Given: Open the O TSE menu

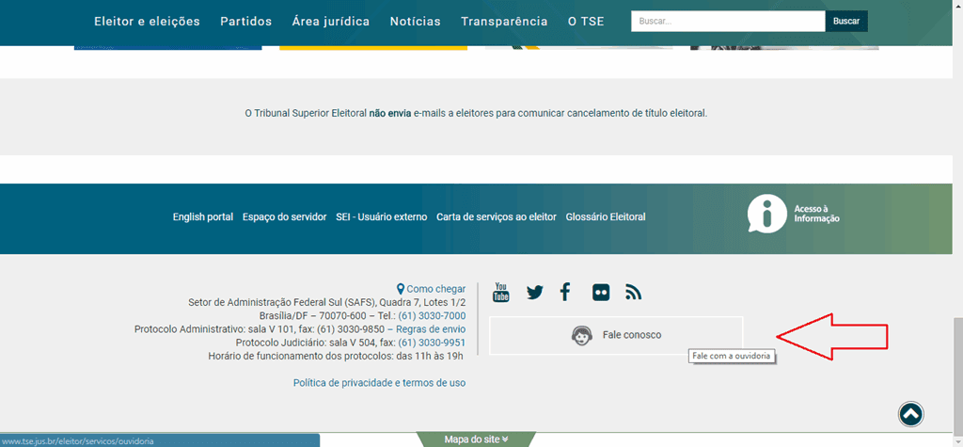Looking at the screenshot, I should coord(586,22).
